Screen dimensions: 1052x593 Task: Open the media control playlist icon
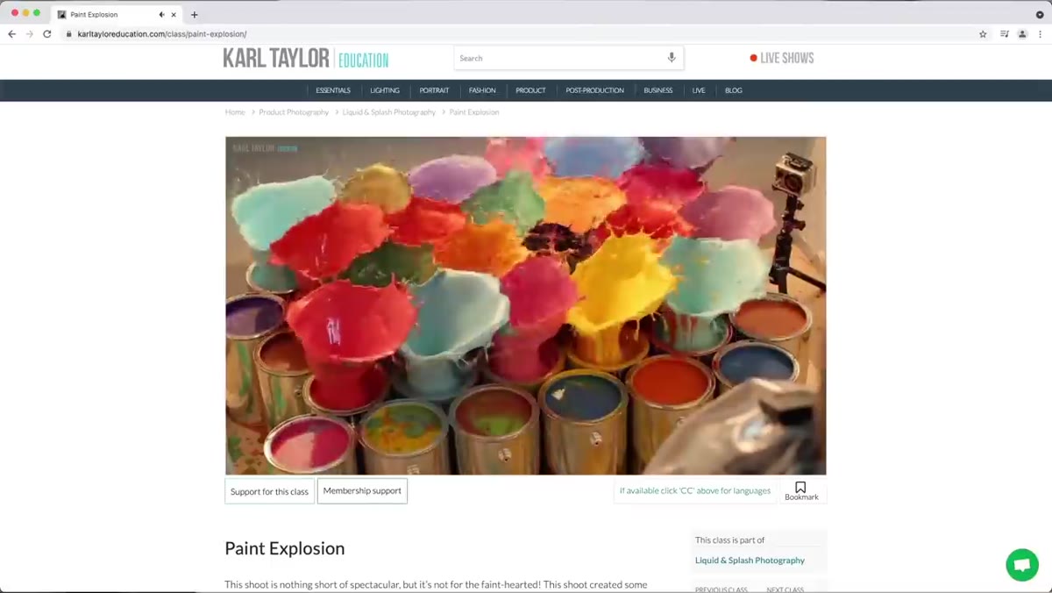[x=1005, y=34]
